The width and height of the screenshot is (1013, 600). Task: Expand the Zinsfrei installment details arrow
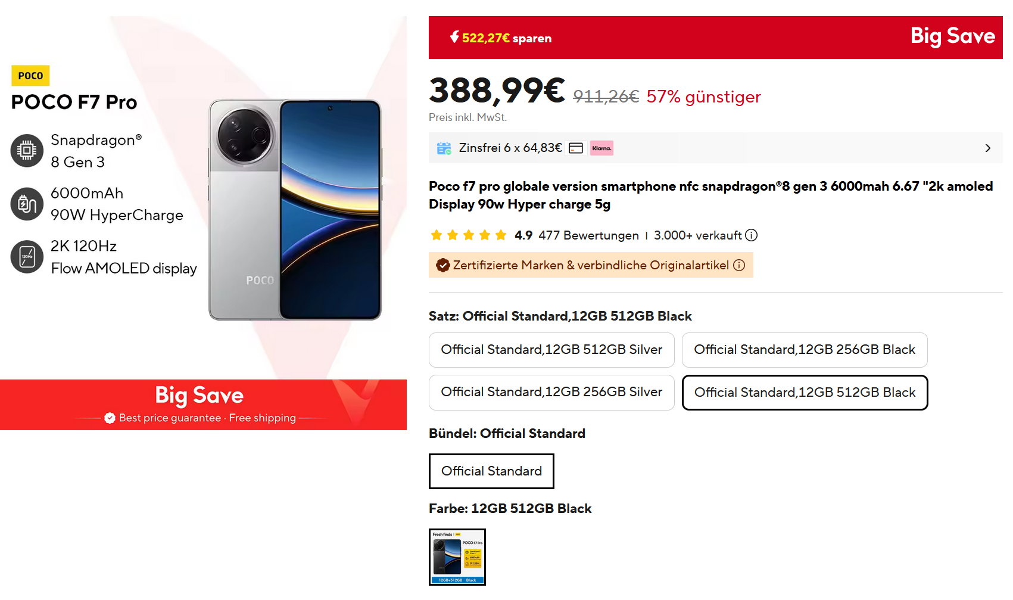click(x=987, y=148)
